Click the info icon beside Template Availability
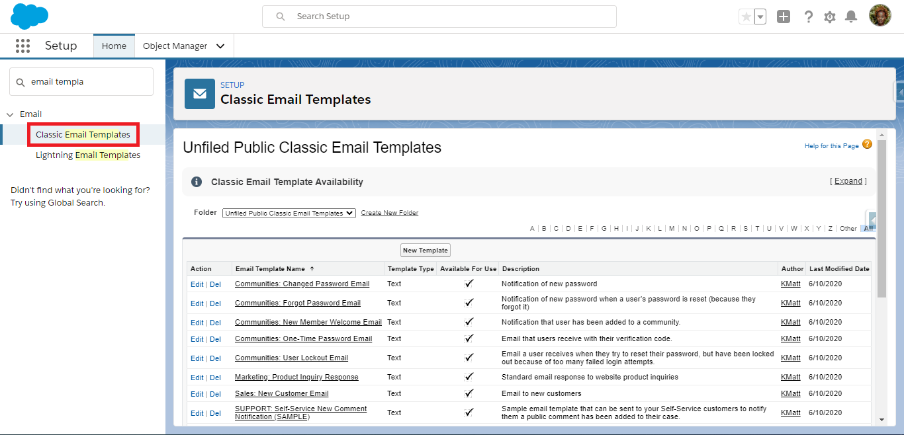This screenshot has height=435, width=904. tap(197, 182)
